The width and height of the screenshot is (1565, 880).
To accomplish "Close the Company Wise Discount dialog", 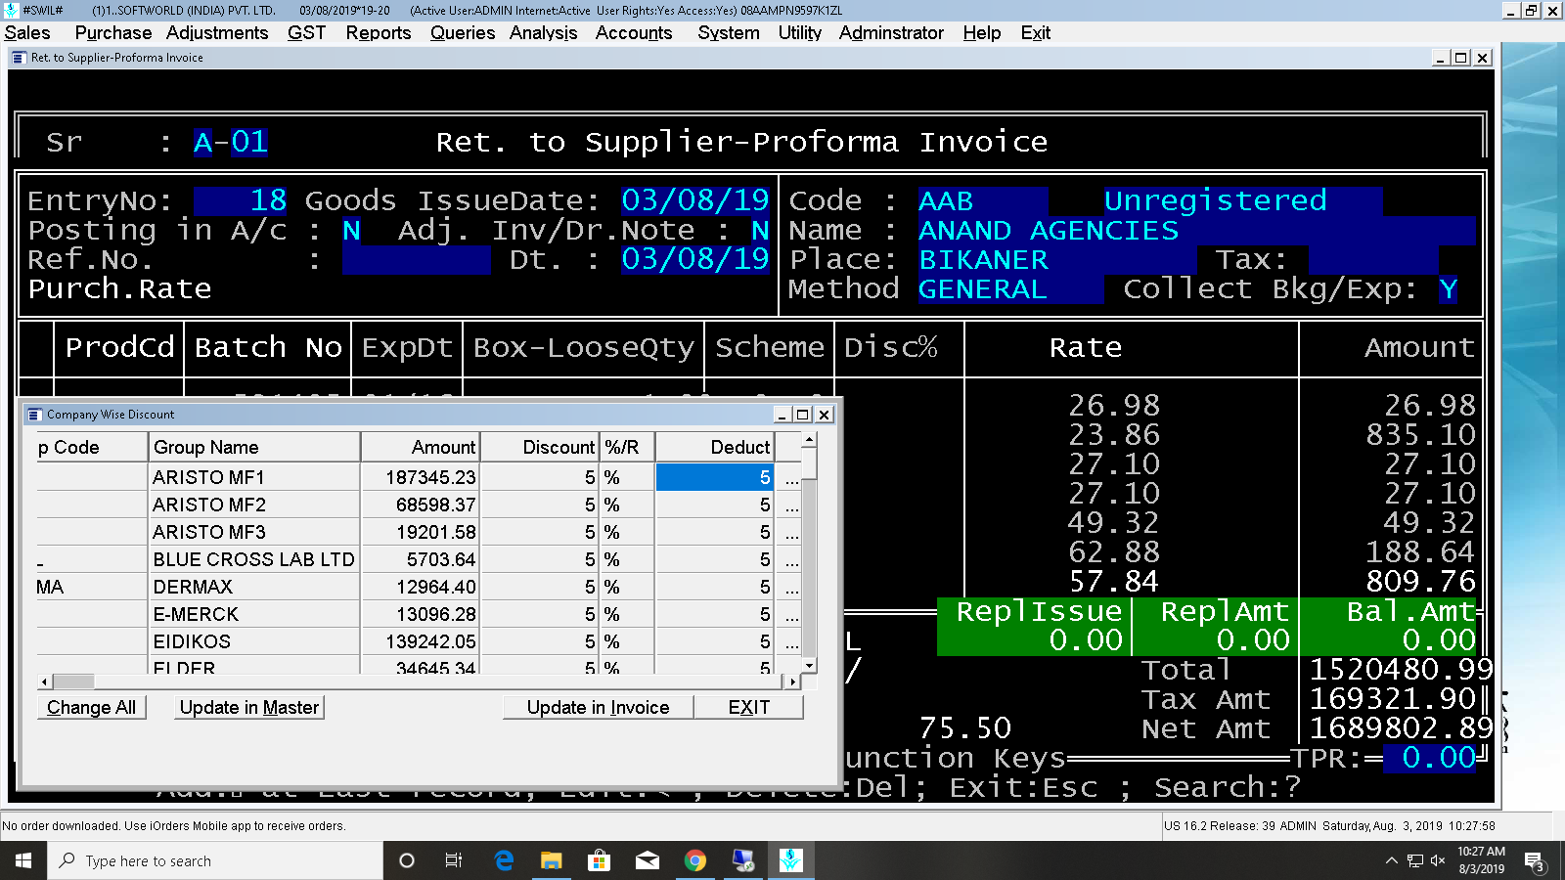I will tap(825, 415).
